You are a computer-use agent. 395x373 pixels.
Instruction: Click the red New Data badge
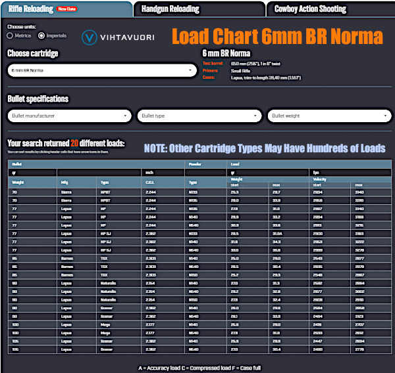point(66,9)
